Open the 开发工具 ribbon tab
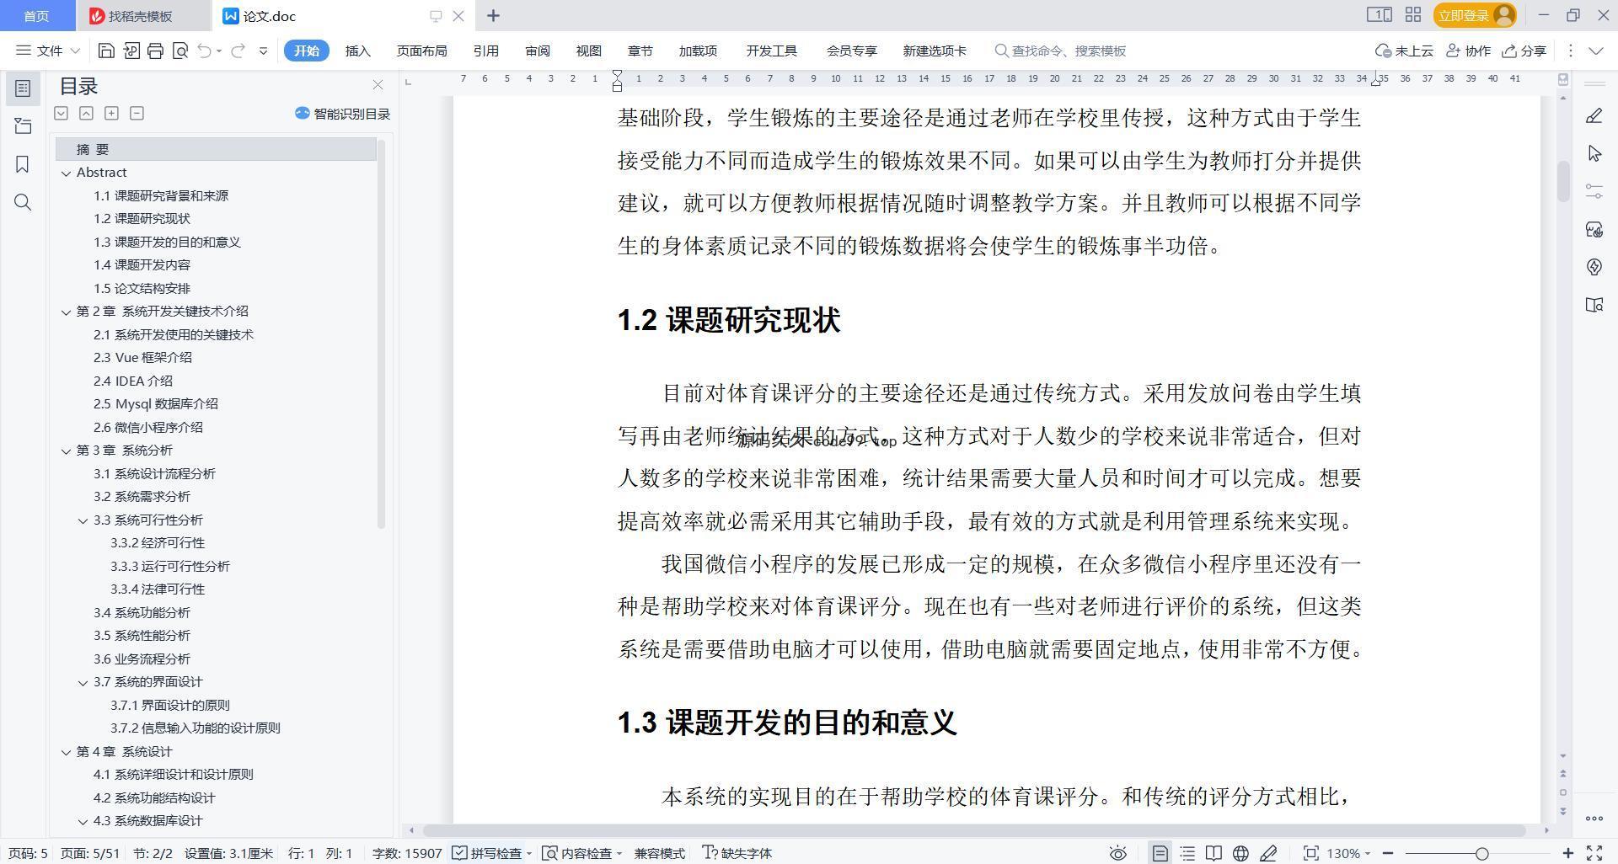 (x=771, y=51)
